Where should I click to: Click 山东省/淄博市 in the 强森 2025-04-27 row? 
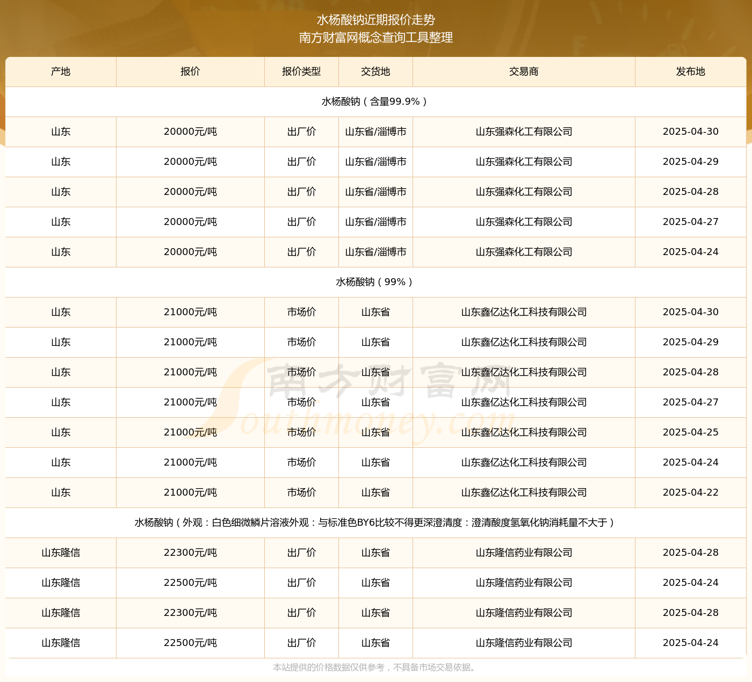tap(375, 222)
